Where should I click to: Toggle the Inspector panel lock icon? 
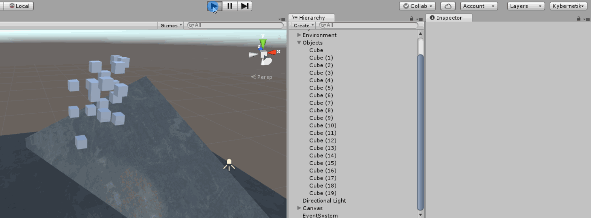[579, 19]
